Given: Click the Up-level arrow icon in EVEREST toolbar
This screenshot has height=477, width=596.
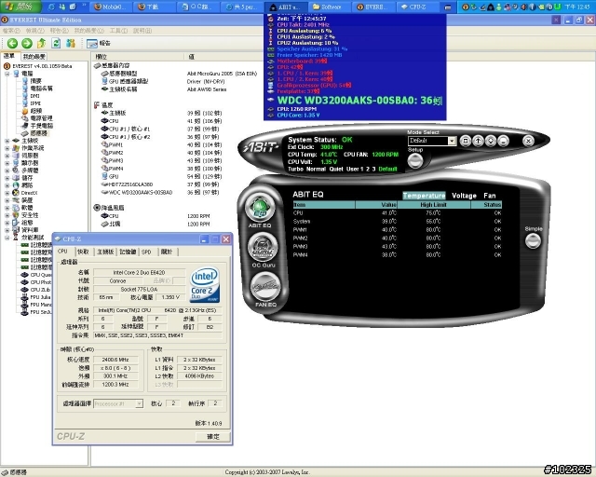Looking at the screenshot, I should pos(41,44).
